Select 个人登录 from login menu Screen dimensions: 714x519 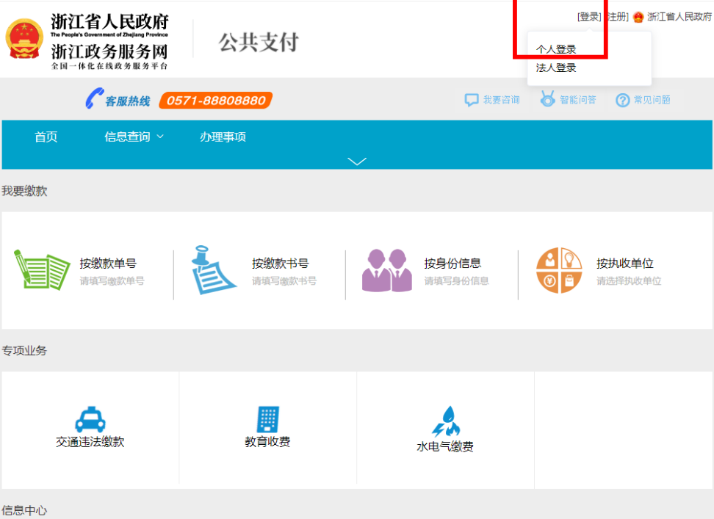[556, 49]
